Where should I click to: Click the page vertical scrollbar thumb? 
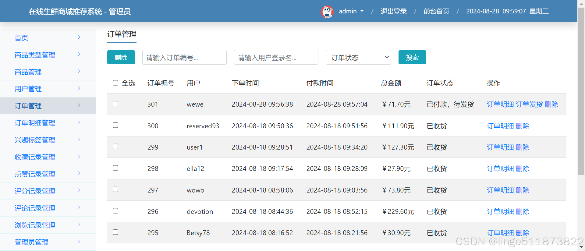[581, 91]
